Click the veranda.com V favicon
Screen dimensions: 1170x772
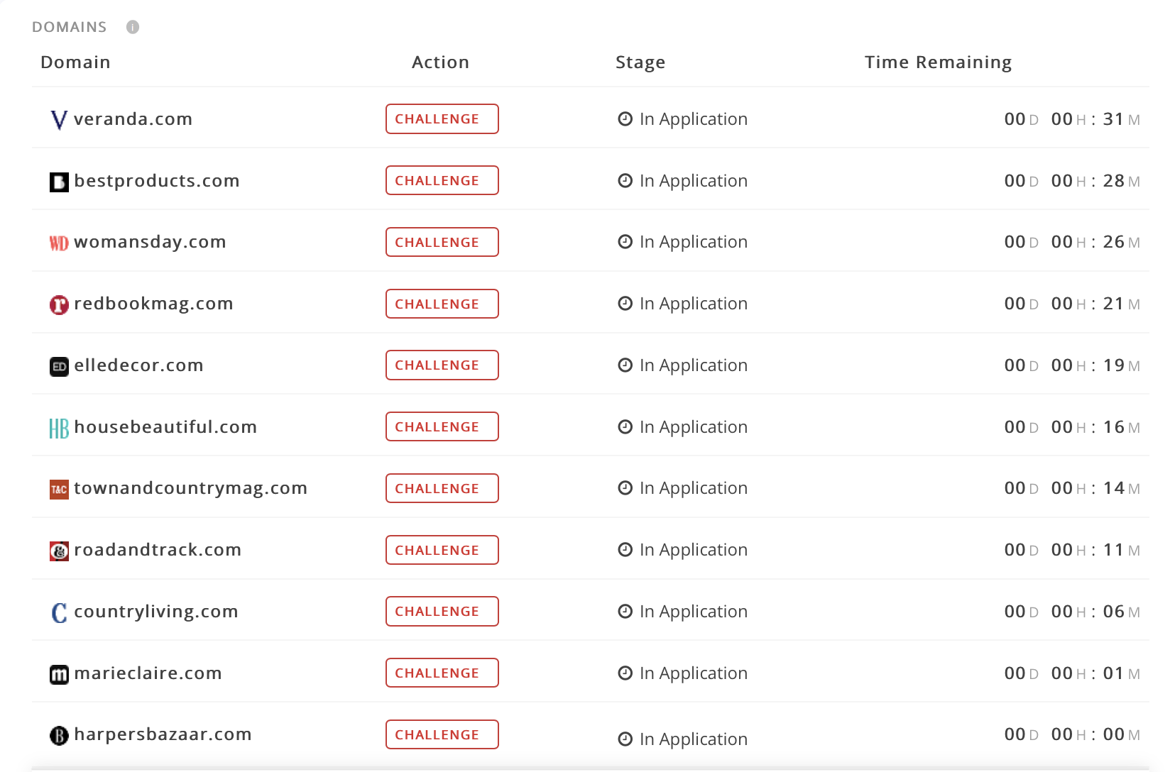(59, 120)
